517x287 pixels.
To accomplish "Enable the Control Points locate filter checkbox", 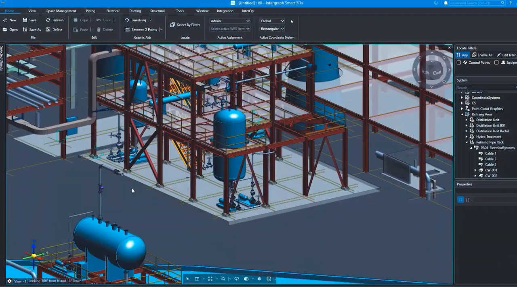I will pyautogui.click(x=458, y=62).
